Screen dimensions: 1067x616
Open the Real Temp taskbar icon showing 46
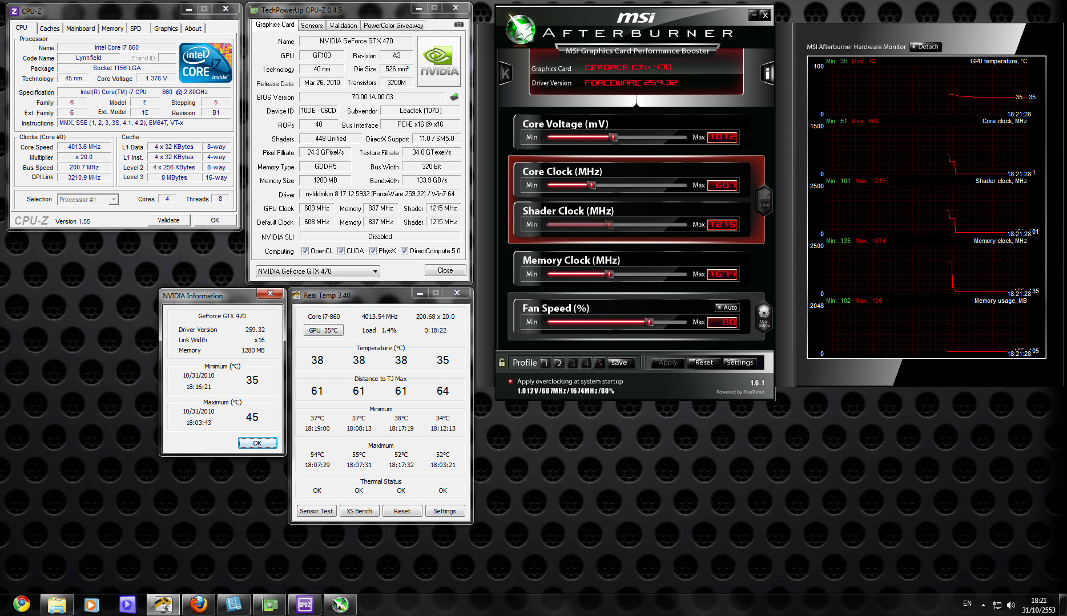click(163, 604)
